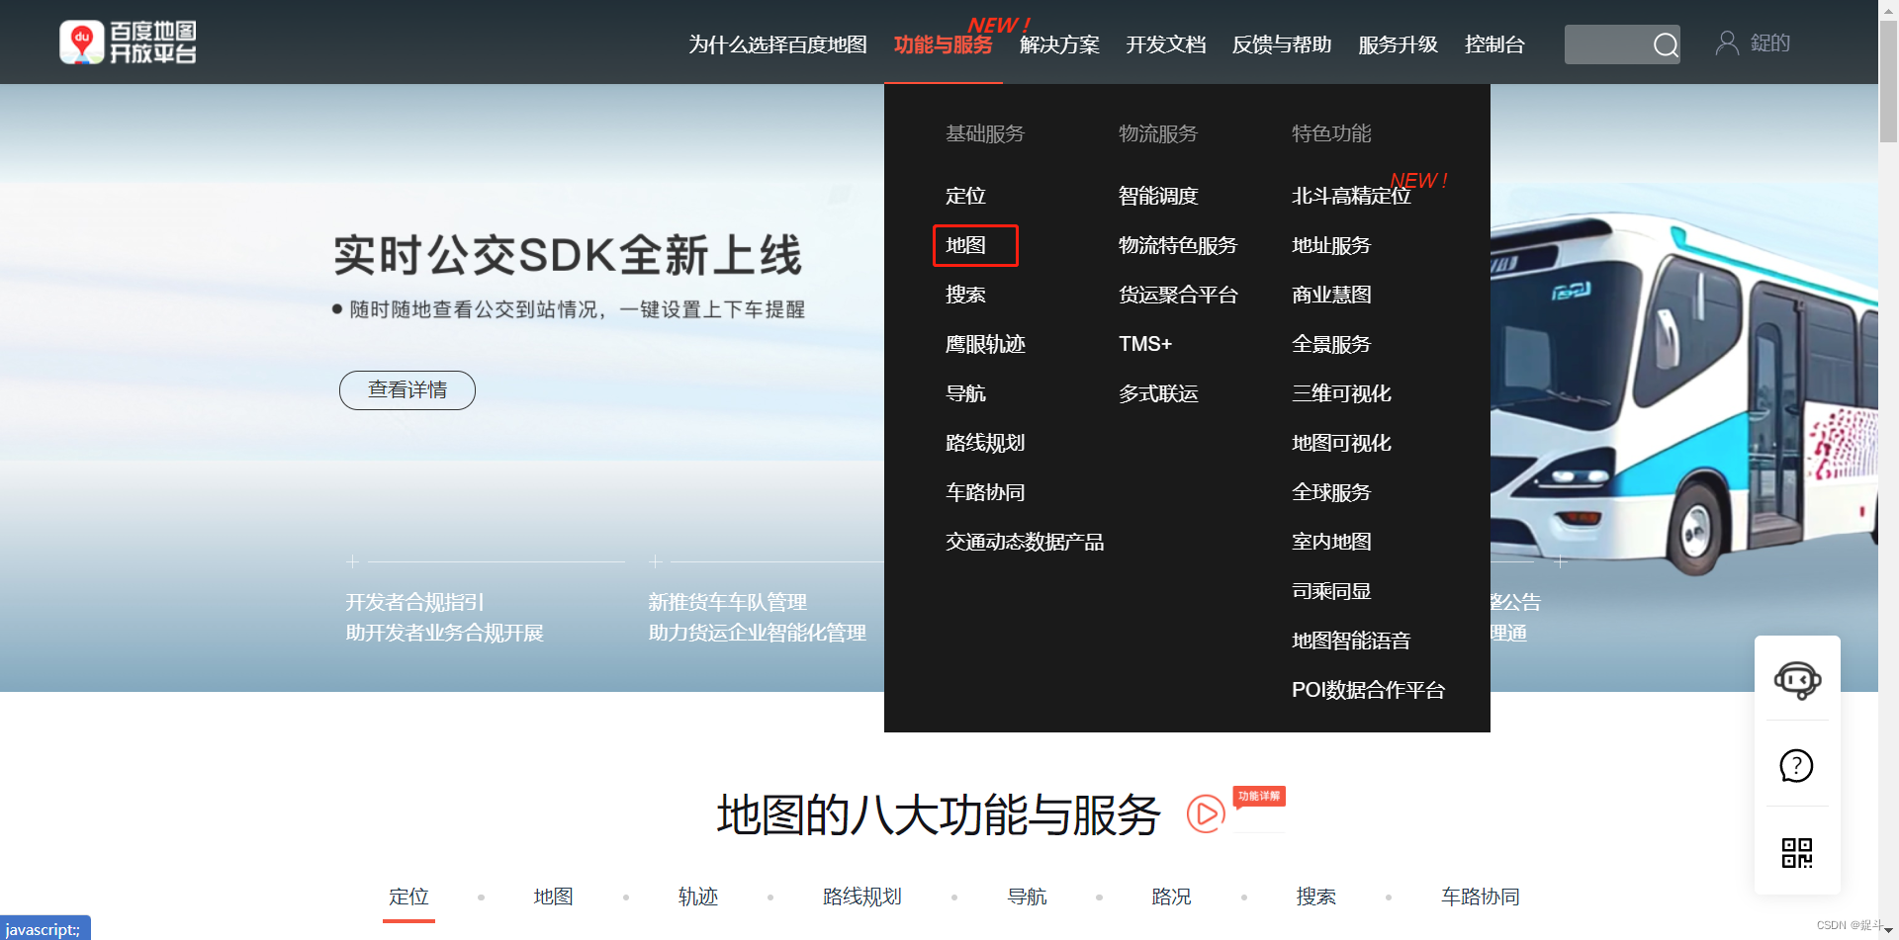Image resolution: width=1899 pixels, height=940 pixels.
Task: Open 解决方案 menu
Action: click(x=1059, y=44)
